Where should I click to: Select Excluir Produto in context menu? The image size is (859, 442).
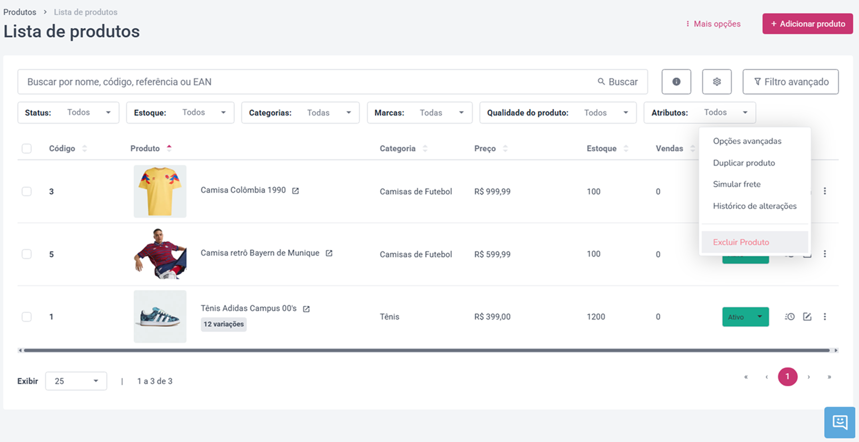(741, 242)
